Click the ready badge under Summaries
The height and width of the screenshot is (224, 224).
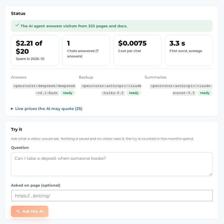[x=205, y=93]
